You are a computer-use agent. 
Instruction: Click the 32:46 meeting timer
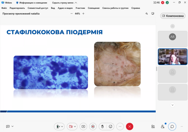[156, 3]
